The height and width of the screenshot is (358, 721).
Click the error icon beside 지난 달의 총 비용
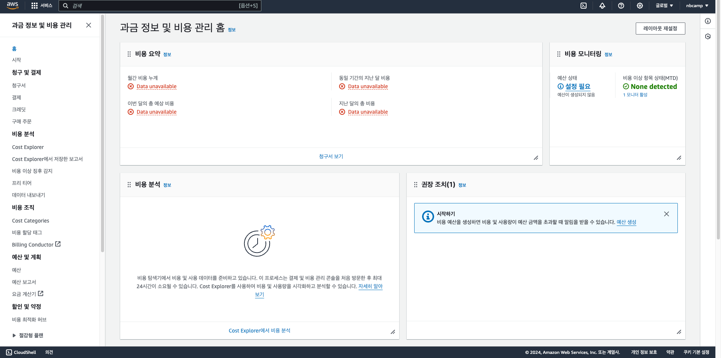pos(342,112)
